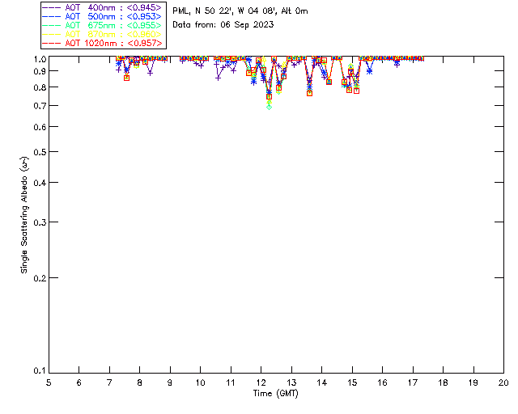
Task: Click the y-axis tick label 0.6
Action: click(x=40, y=127)
